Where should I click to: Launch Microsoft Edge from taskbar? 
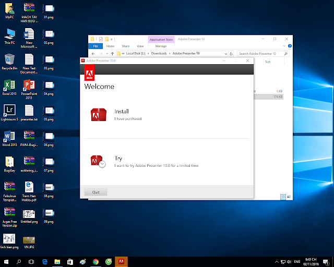[x=44, y=262]
